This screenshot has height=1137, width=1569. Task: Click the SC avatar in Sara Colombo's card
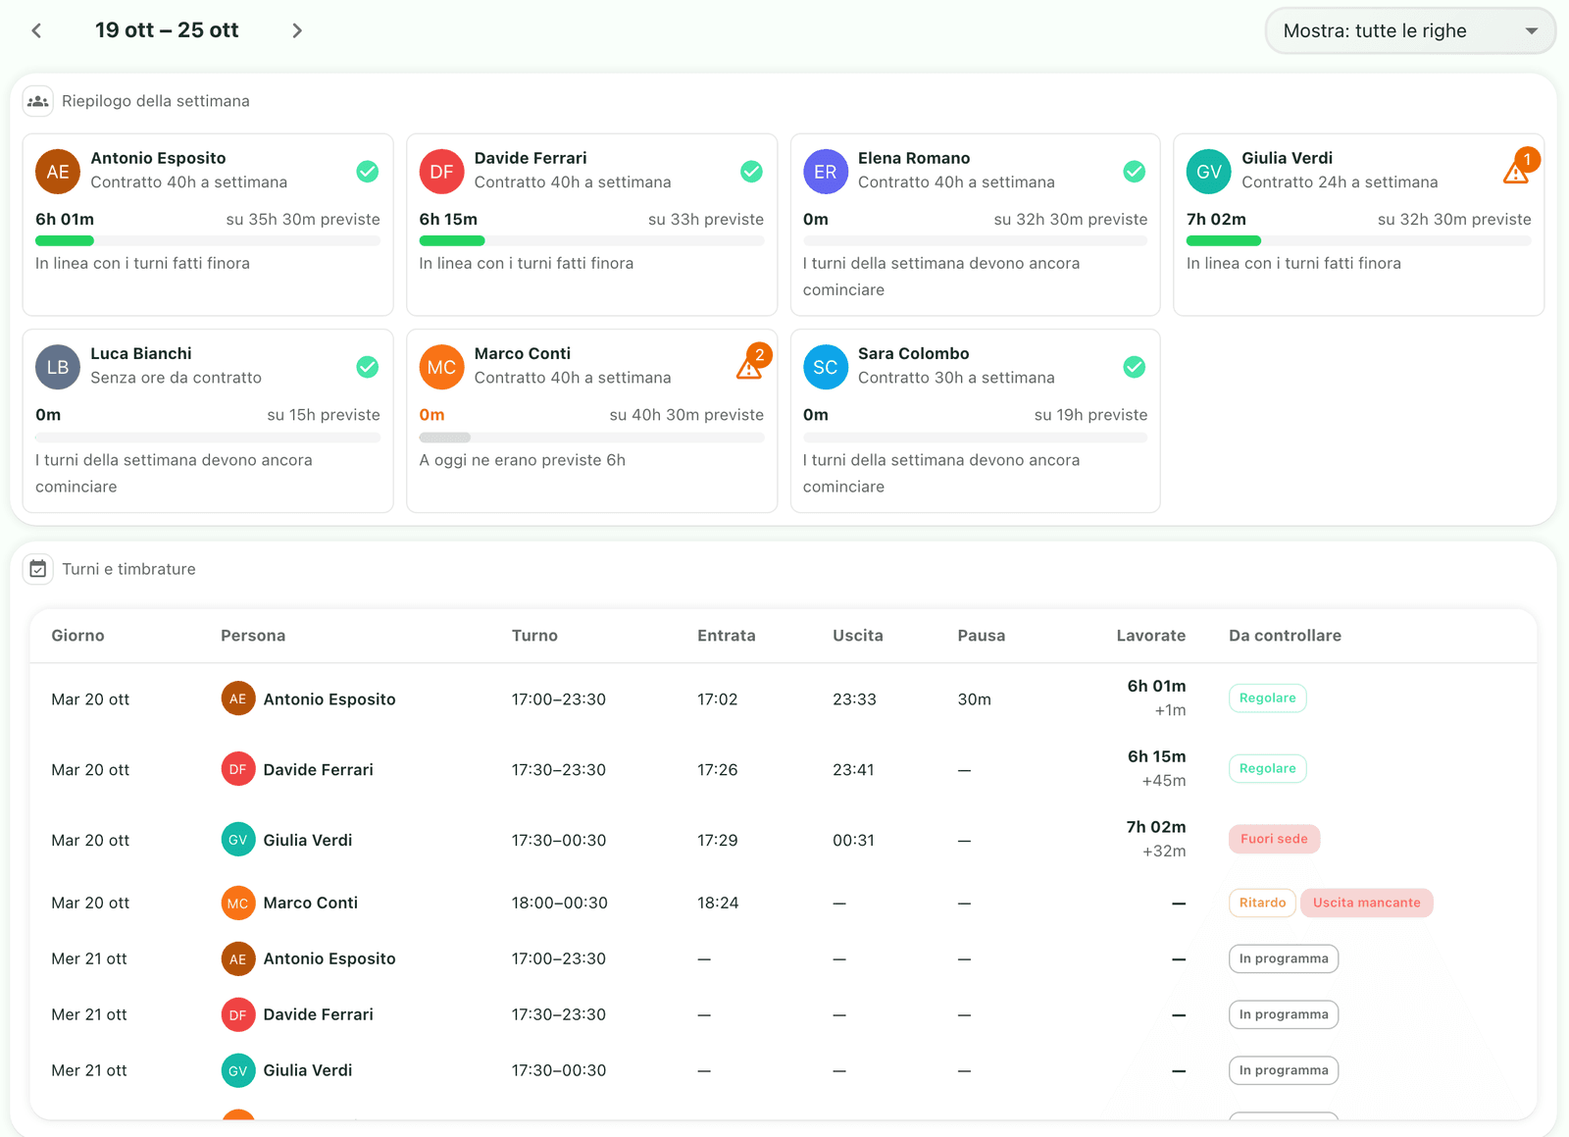[826, 367]
